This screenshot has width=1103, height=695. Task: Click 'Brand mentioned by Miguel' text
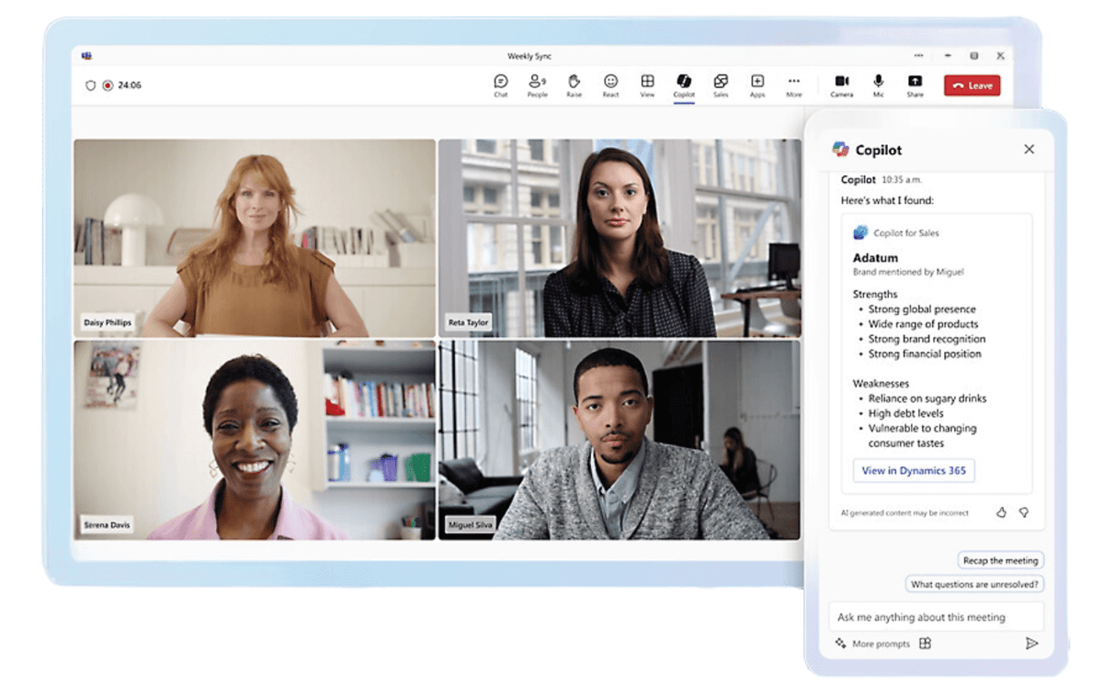[x=908, y=272]
